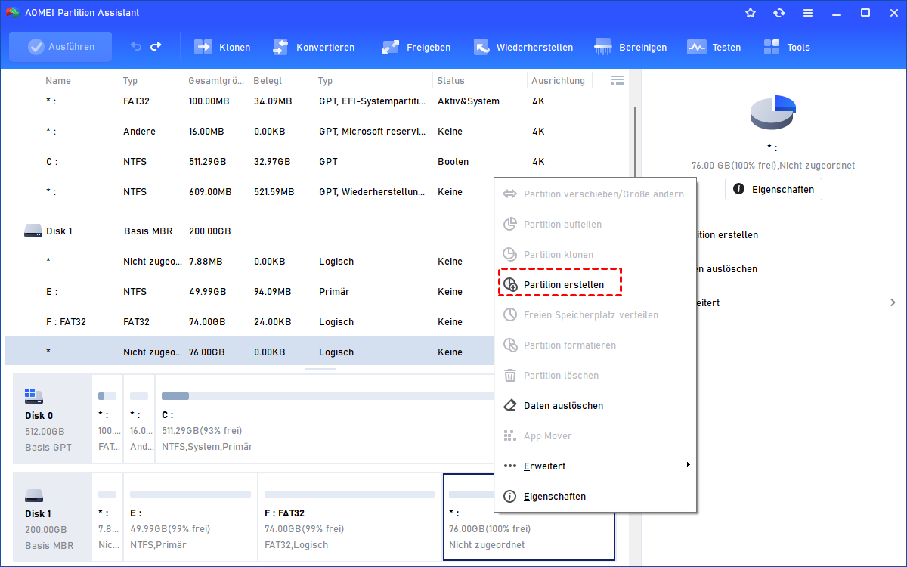Click the star favorite icon in title bar
The image size is (907, 567).
coord(751,13)
